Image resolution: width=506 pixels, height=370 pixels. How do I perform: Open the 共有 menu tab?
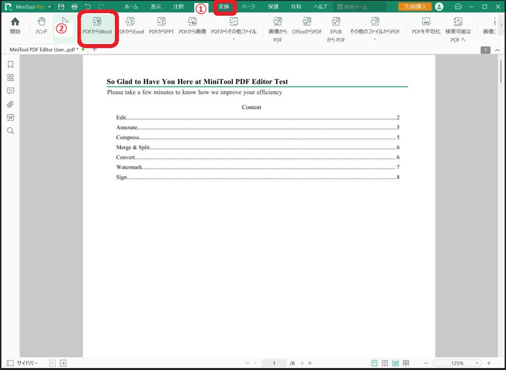pyautogui.click(x=296, y=7)
